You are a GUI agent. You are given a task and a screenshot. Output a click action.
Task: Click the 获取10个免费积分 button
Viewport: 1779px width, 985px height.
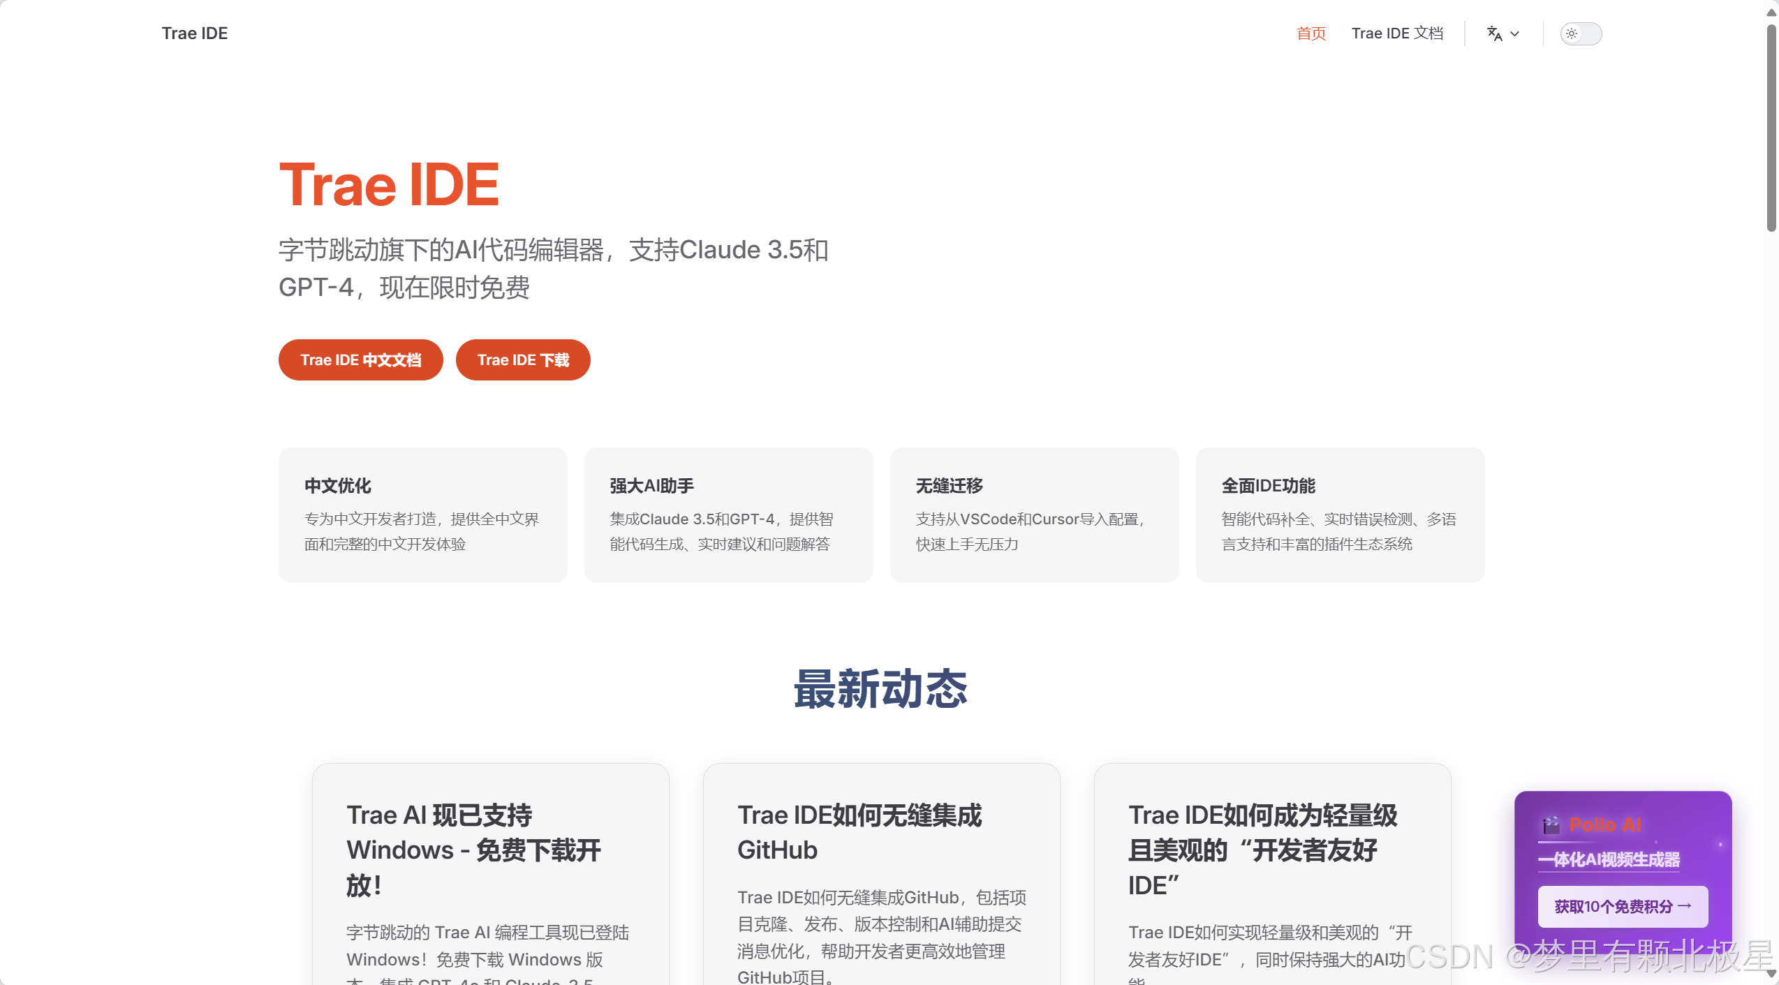click(x=1623, y=907)
